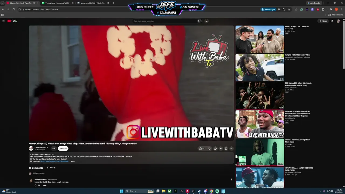The width and height of the screenshot is (345, 194).
Task: Open the Chrome profile avatar labeled C
Action: click(336, 9)
